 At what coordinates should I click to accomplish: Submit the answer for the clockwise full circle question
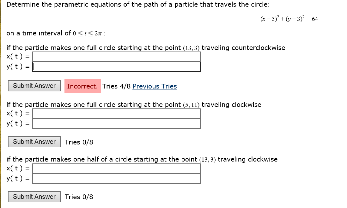tap(34, 142)
